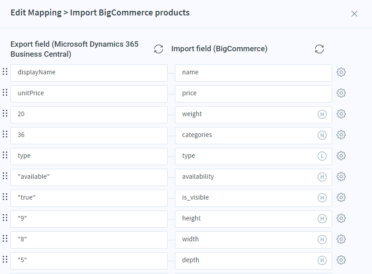Click hard-coded H badge on depth
372x274 pixels.
click(x=322, y=260)
